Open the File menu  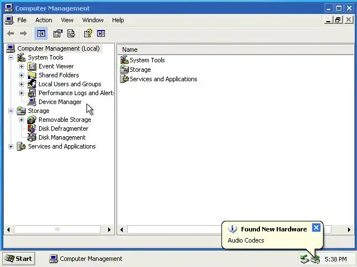pos(22,20)
